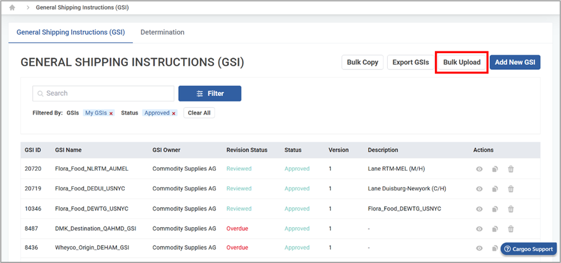Sort by Revision Status column header
The image size is (561, 263).
click(x=247, y=150)
